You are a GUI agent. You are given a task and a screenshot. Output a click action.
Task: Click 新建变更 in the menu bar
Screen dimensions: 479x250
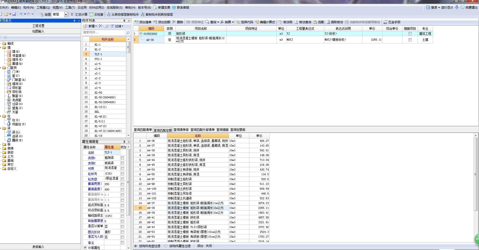[x=162, y=8]
